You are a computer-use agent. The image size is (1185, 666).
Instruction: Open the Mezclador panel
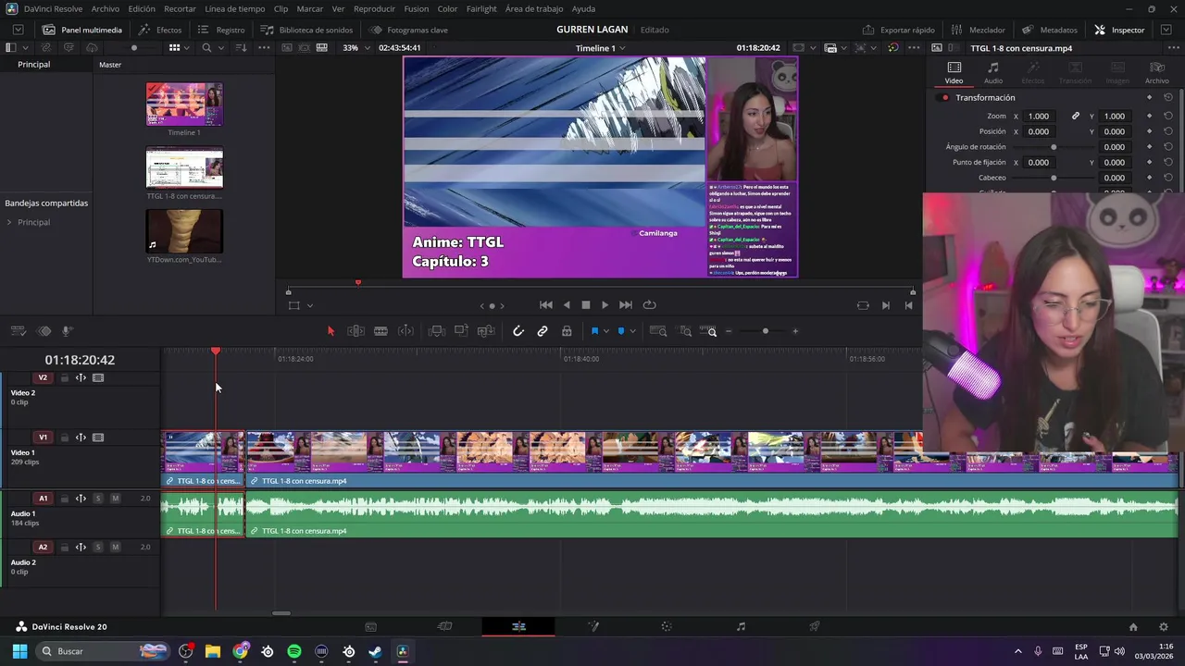(979, 30)
